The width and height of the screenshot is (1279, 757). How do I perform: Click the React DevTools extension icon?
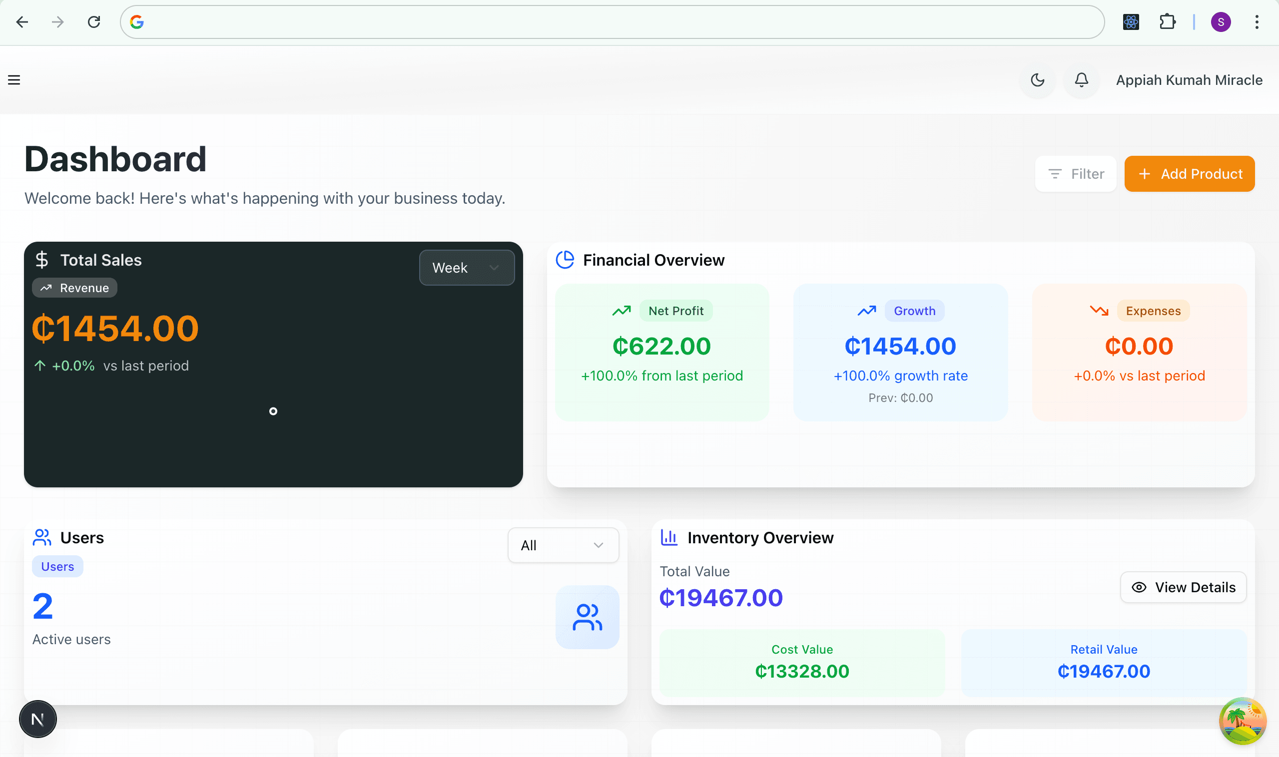click(1131, 22)
